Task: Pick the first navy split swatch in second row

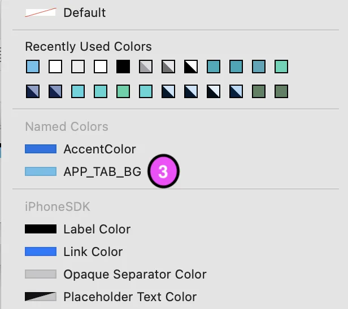Action: tap(33, 91)
